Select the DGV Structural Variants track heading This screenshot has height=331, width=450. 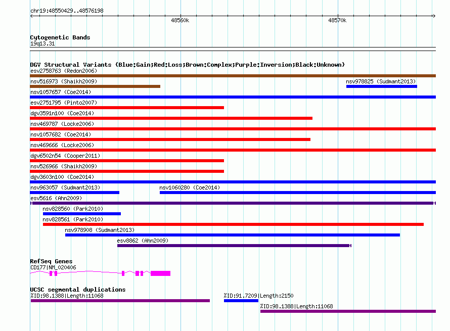tap(188, 65)
